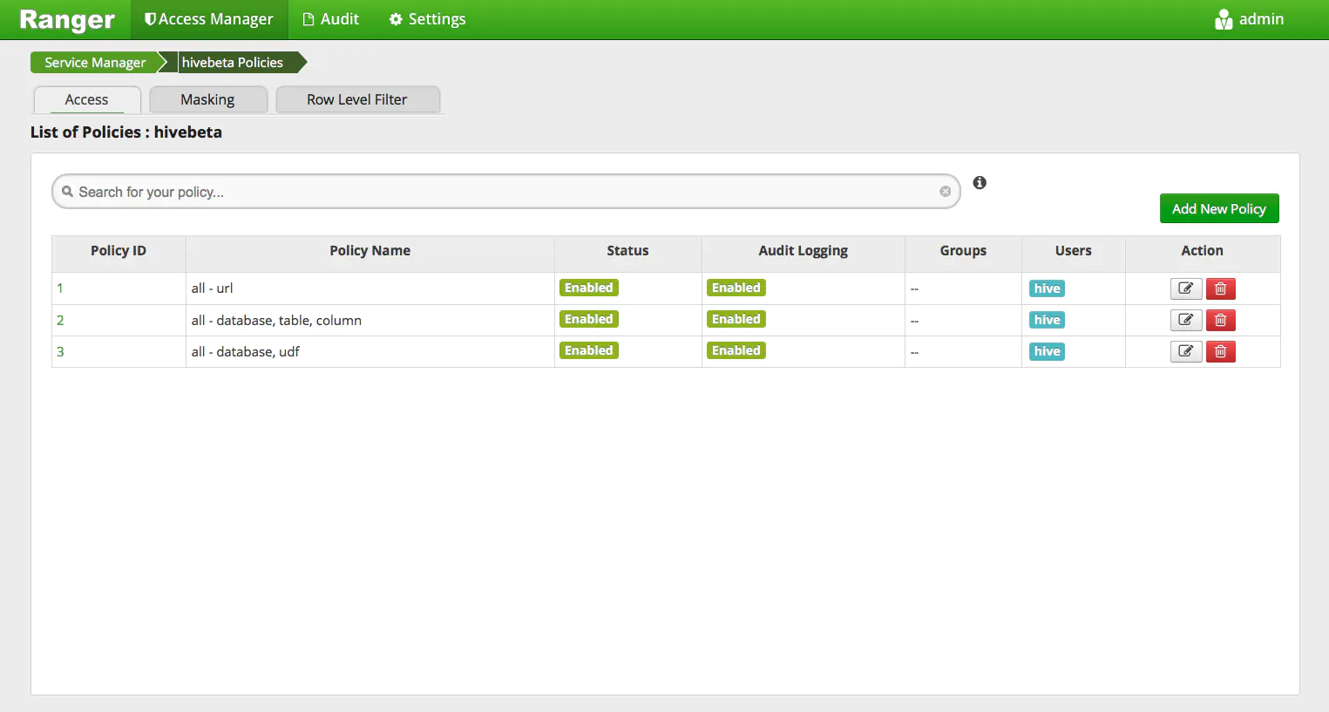Click hive user tag in 'all - url' row
Screen dimensions: 1329x712
coord(1047,288)
